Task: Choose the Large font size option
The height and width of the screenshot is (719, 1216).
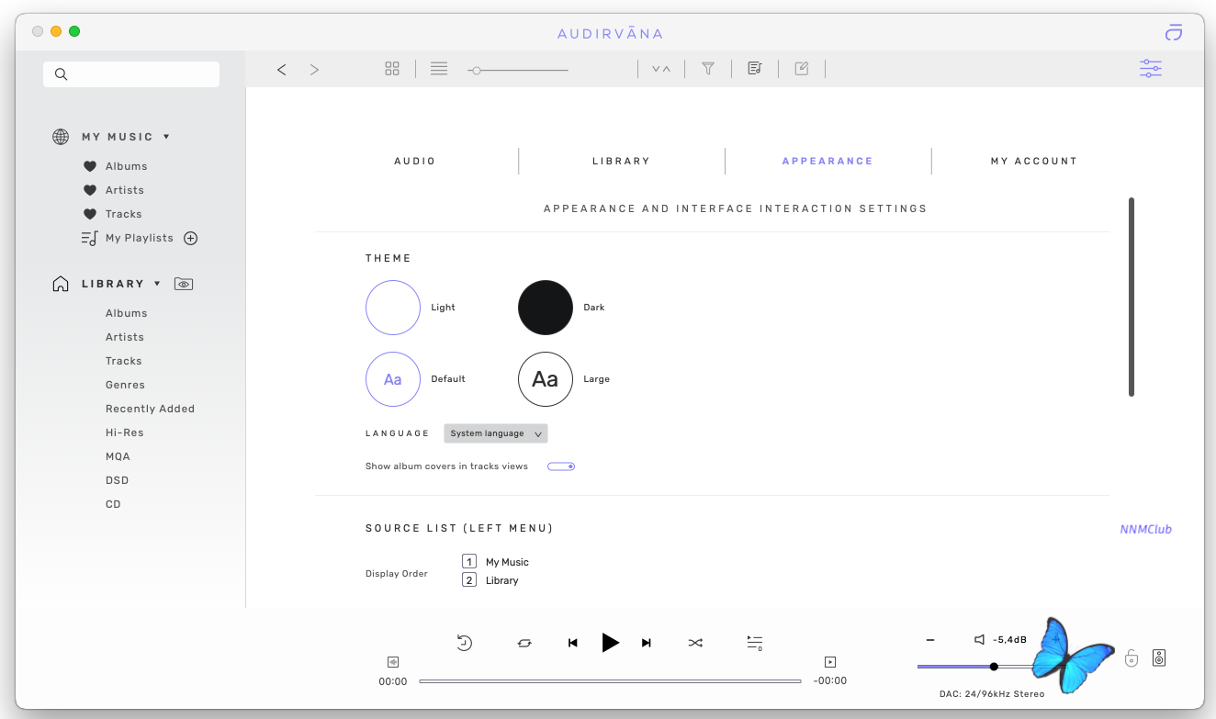Action: (546, 379)
